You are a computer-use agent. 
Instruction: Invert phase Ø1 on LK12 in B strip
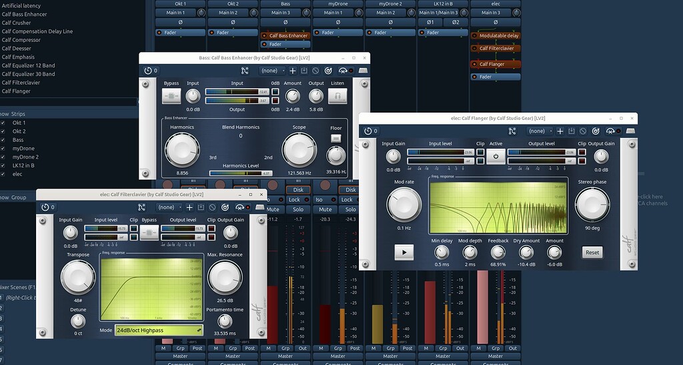click(430, 22)
